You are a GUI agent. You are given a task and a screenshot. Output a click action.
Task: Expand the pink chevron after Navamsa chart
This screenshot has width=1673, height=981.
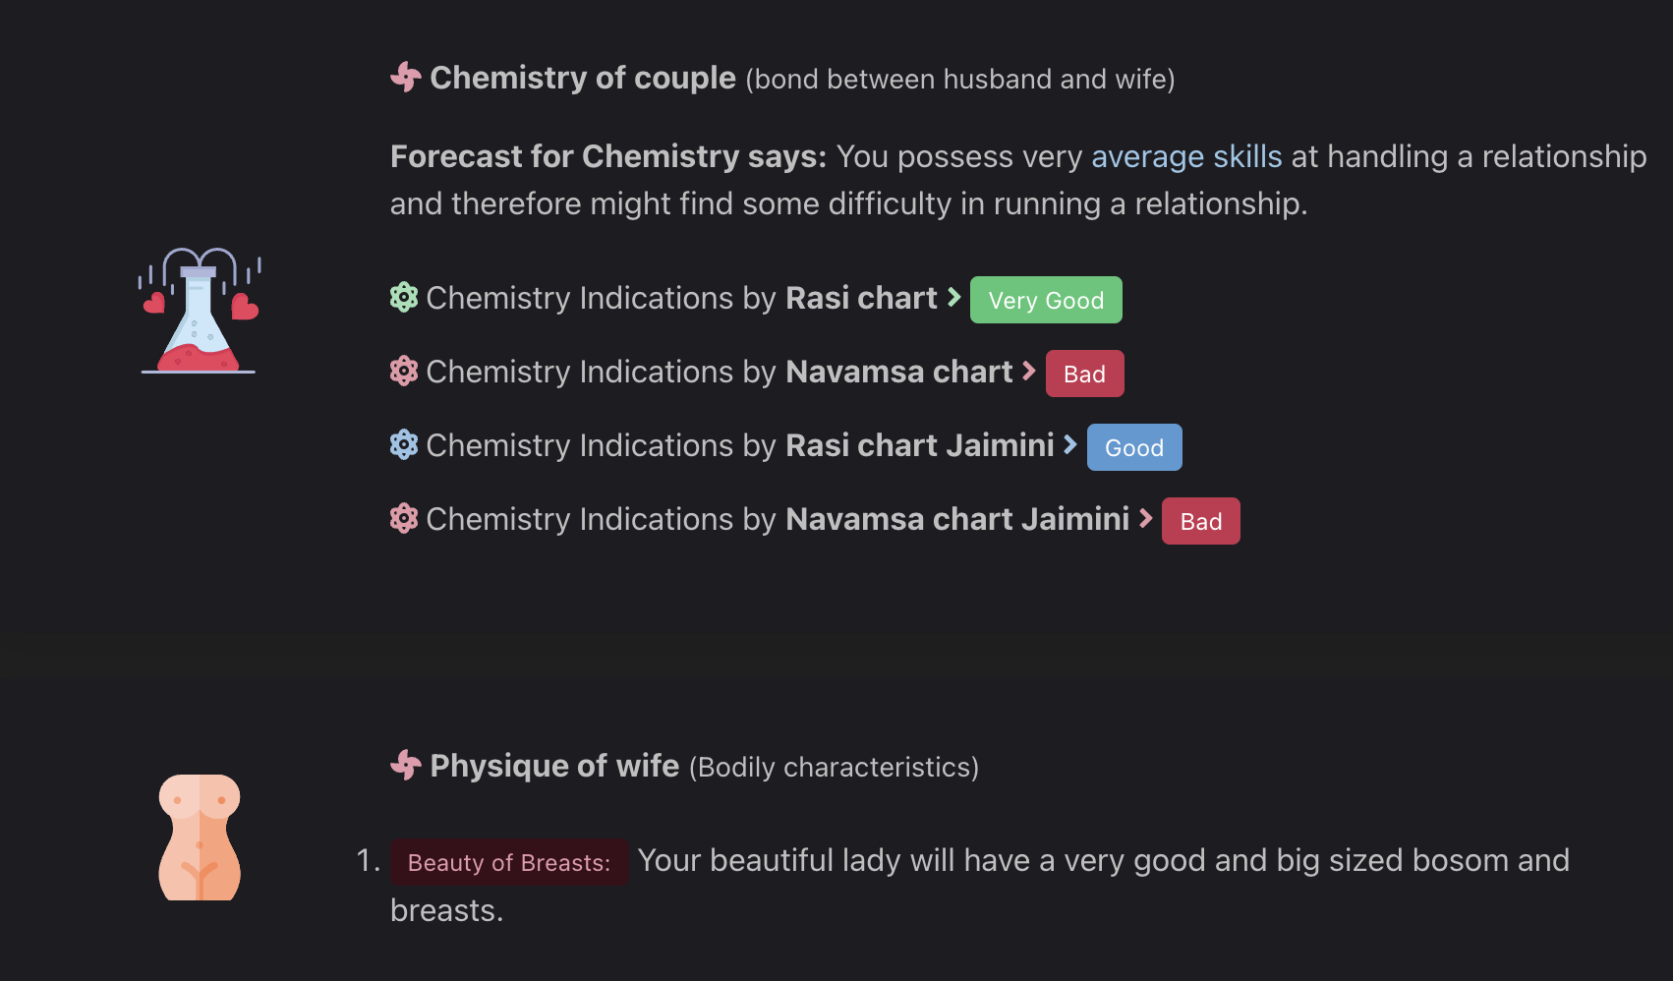pyautogui.click(x=1029, y=371)
